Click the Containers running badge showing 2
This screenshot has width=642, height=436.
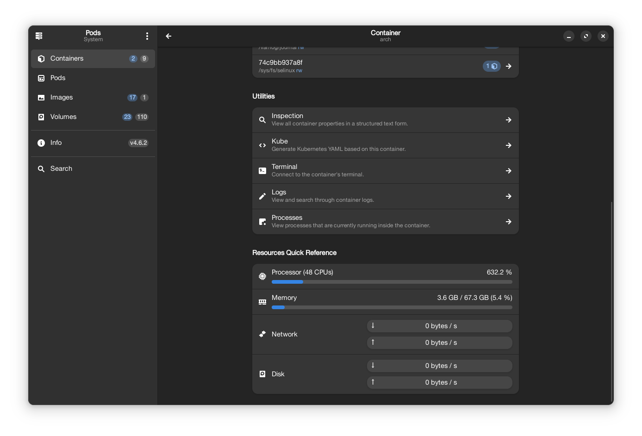click(x=133, y=59)
